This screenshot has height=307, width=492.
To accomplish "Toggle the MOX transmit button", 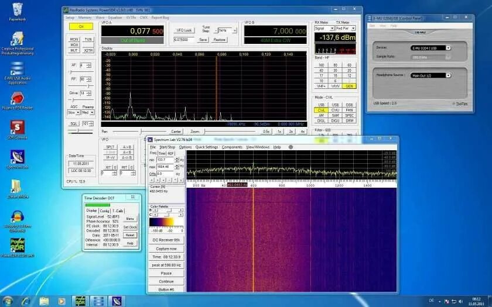I will 74,45.
